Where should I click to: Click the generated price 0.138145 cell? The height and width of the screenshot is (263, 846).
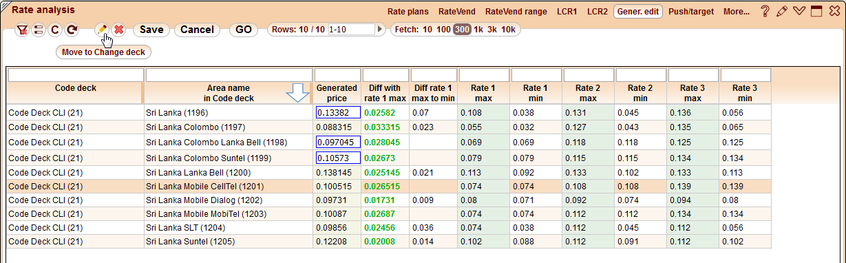(337, 172)
